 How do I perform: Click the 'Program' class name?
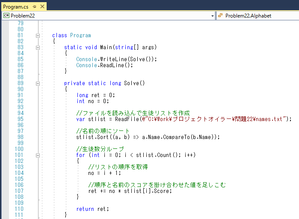point(80,36)
